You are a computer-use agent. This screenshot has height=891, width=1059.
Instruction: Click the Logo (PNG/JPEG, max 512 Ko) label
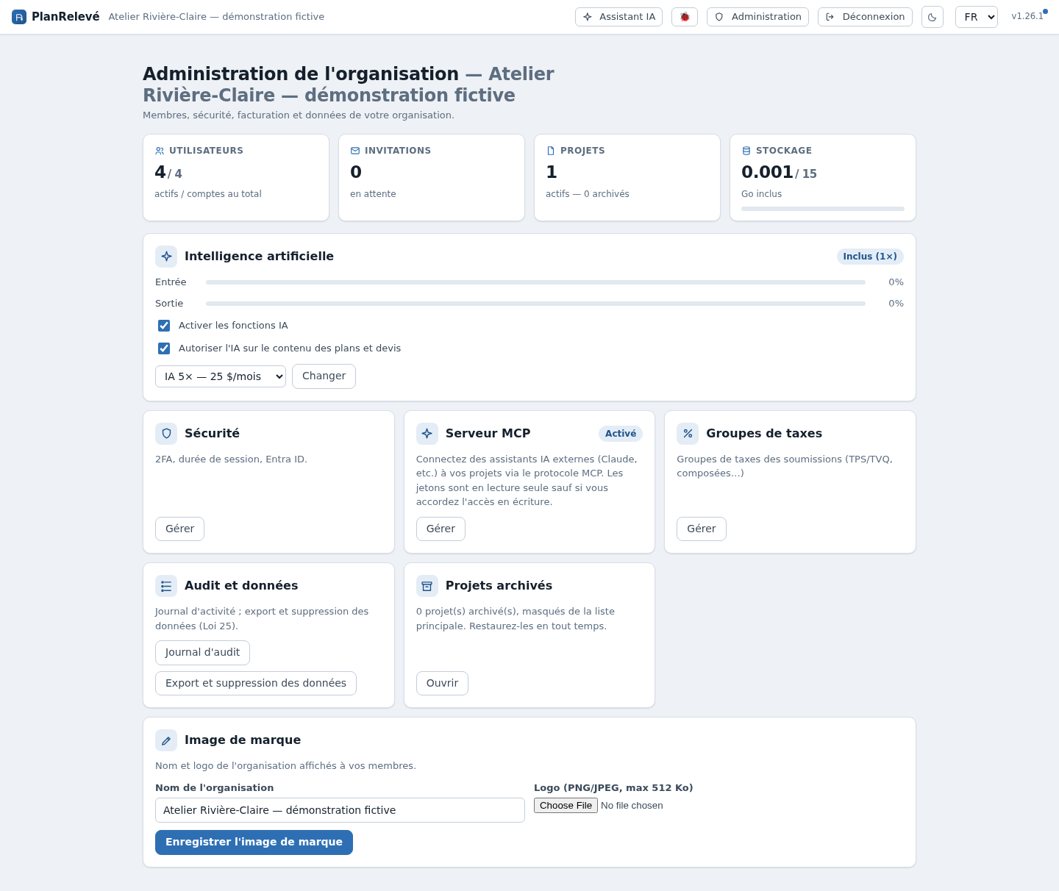click(613, 788)
